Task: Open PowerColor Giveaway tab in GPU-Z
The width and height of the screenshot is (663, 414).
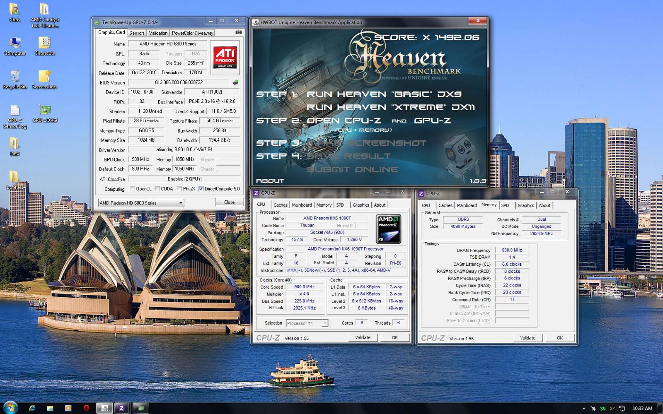Action: pos(192,33)
